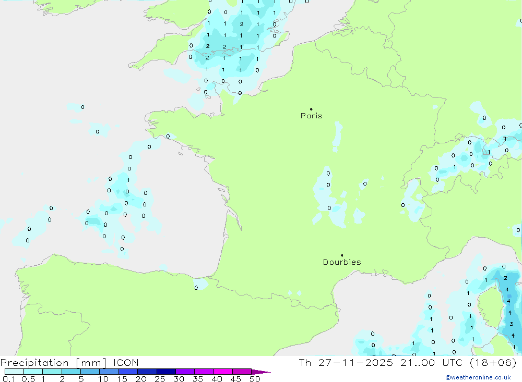
Task: Pick the 0.5–1 mm legend swatch
Action: pyautogui.click(x=33, y=372)
